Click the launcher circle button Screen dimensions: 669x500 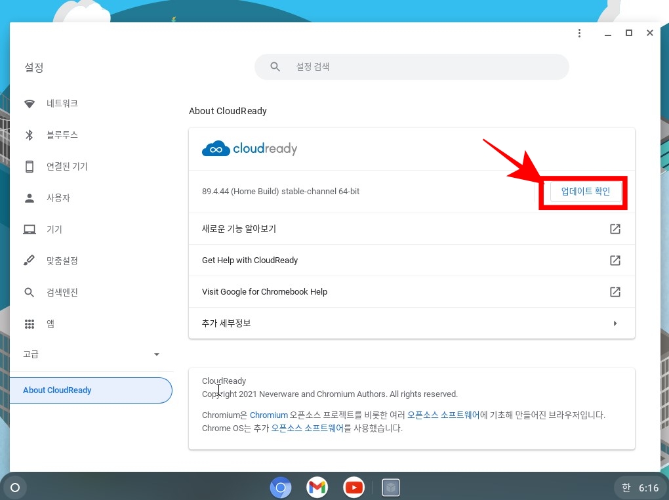click(x=15, y=487)
